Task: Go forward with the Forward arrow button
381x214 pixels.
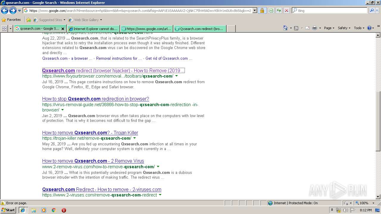Action: click(13, 11)
